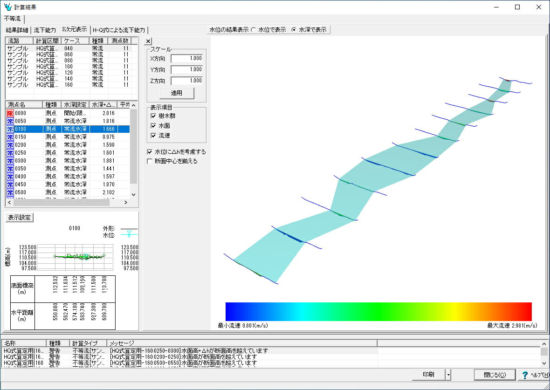Click the 常 icon beside point 0050
This screenshot has width=550, height=390.
click(x=10, y=121)
